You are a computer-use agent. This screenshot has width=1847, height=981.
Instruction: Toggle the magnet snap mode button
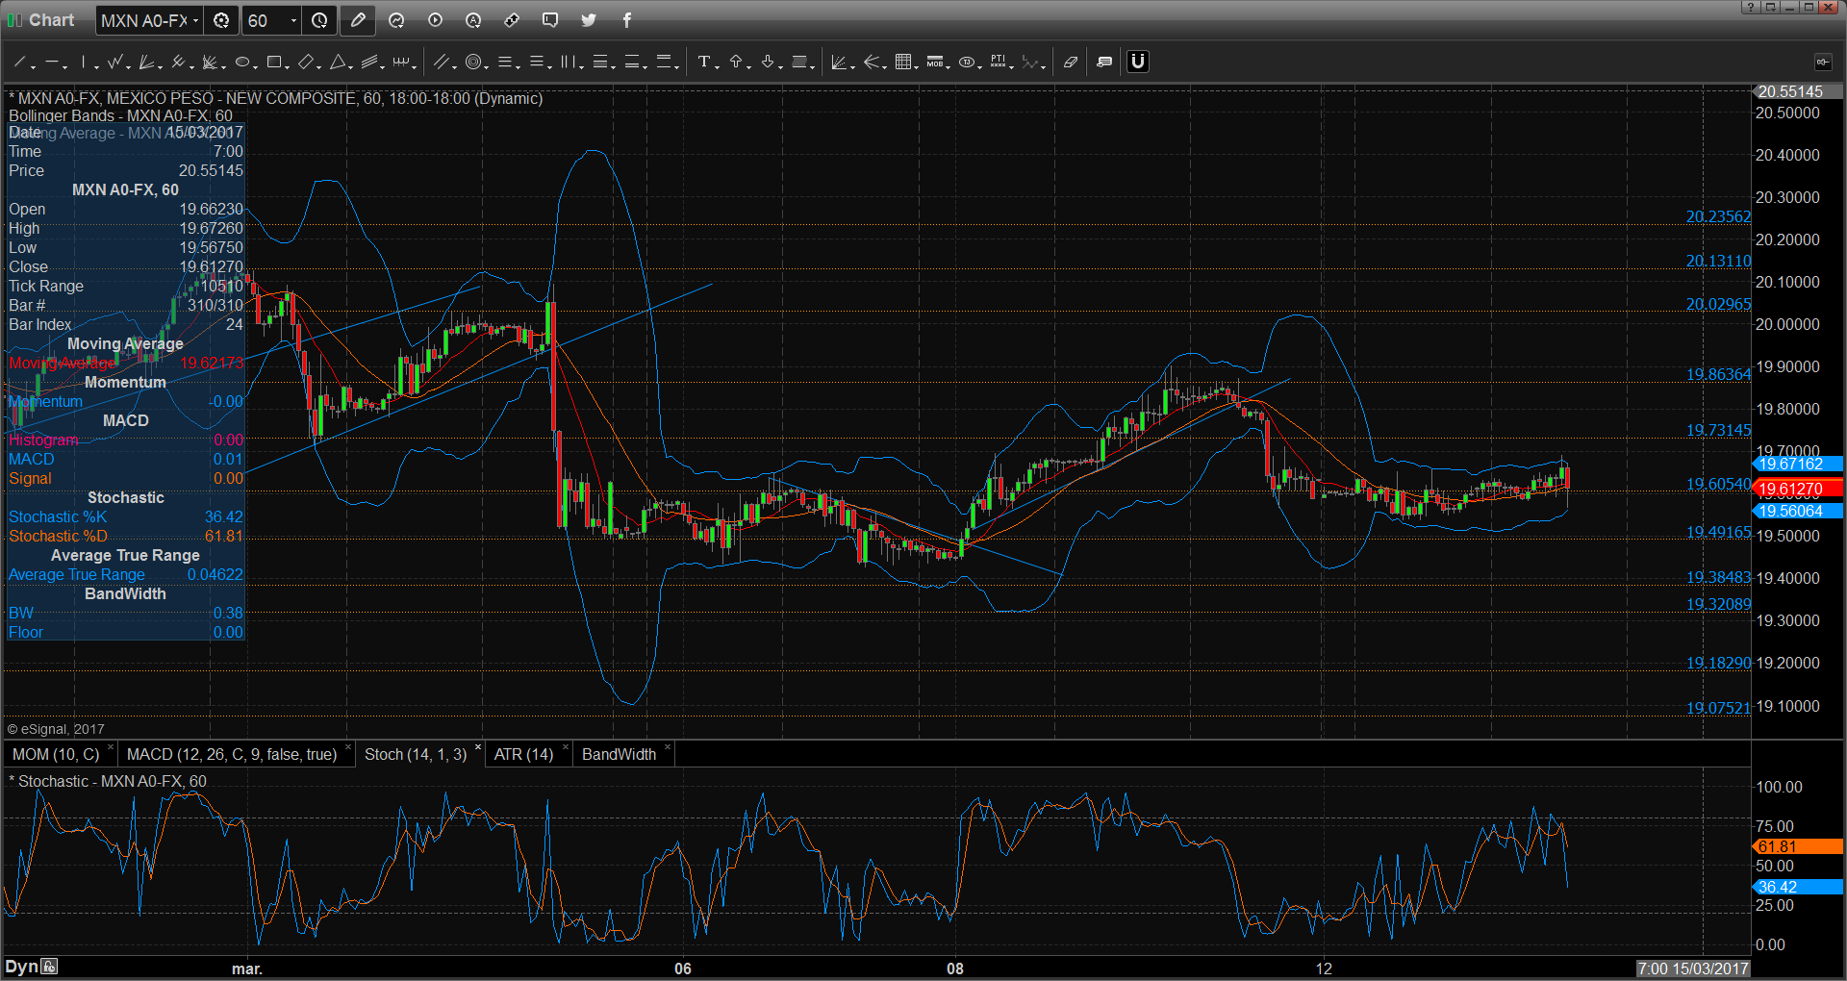(x=1138, y=62)
